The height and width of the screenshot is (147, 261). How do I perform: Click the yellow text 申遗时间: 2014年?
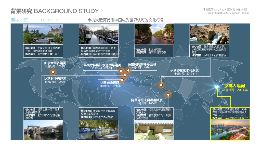tap(235, 90)
